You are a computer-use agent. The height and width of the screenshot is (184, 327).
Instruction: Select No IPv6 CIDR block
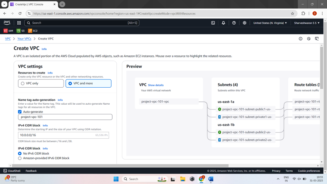[x=20, y=154]
